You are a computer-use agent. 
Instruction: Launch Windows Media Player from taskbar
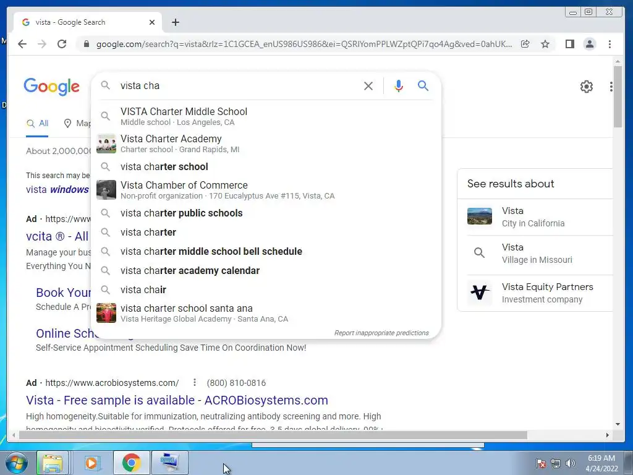pos(91,463)
